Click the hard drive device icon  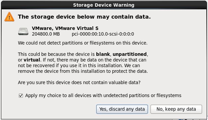(x=23, y=31)
